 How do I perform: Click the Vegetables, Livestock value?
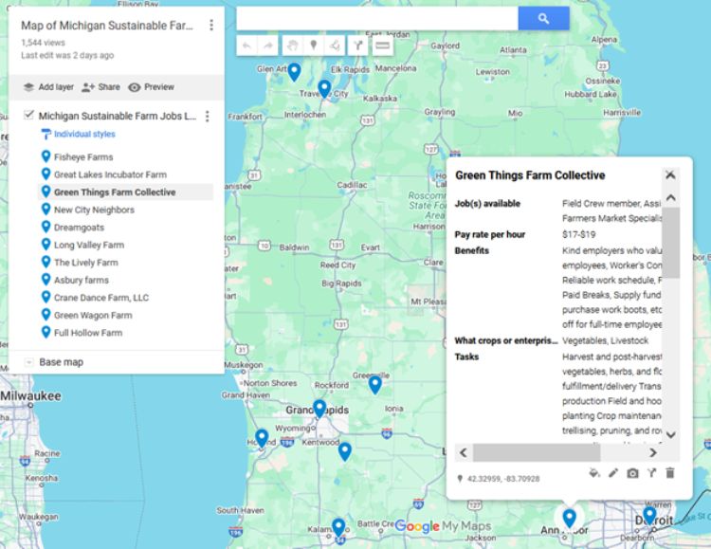605,340
